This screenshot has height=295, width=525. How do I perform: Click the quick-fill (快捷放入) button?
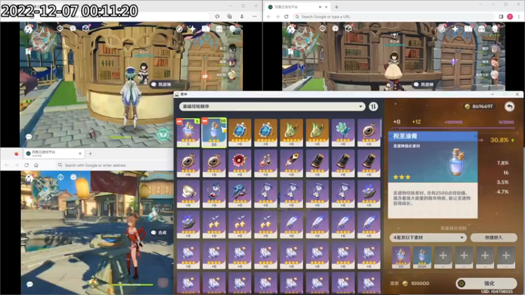[493, 237]
